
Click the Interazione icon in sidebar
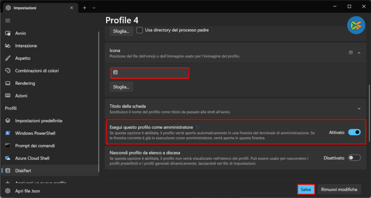tap(8, 46)
